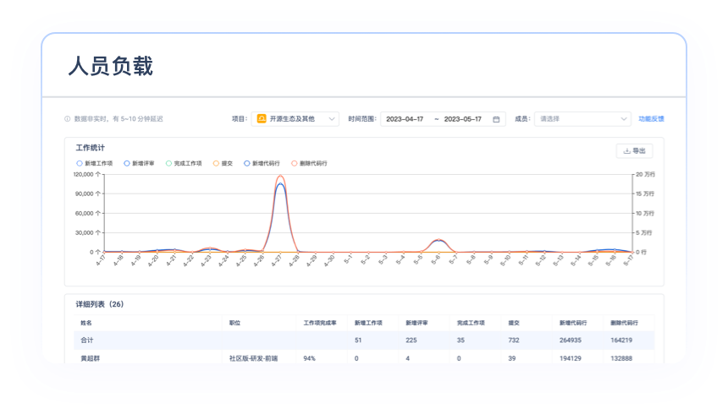Click the 删除代码行 table column header
728x414 pixels.
625,323
